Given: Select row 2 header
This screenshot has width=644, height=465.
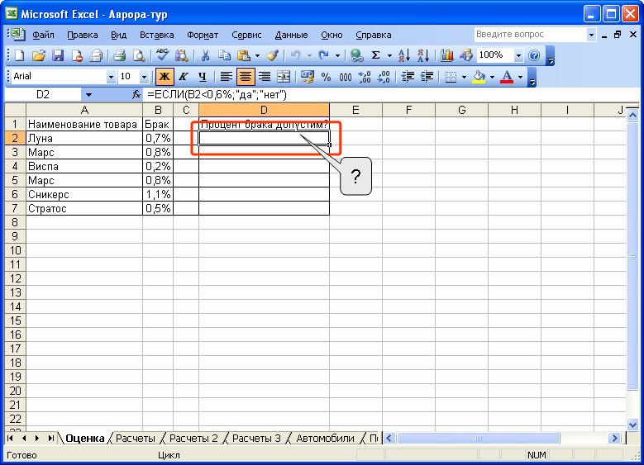Looking at the screenshot, I should click(x=15, y=138).
